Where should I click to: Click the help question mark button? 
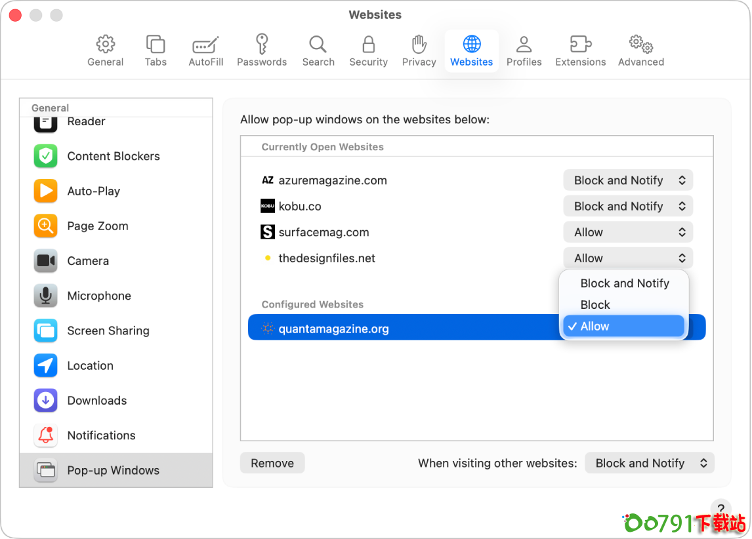[720, 508]
